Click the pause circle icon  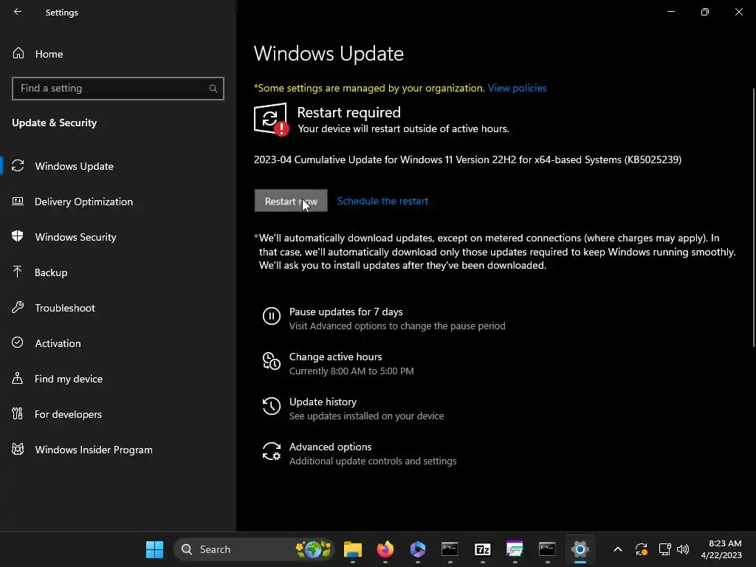[x=272, y=316]
